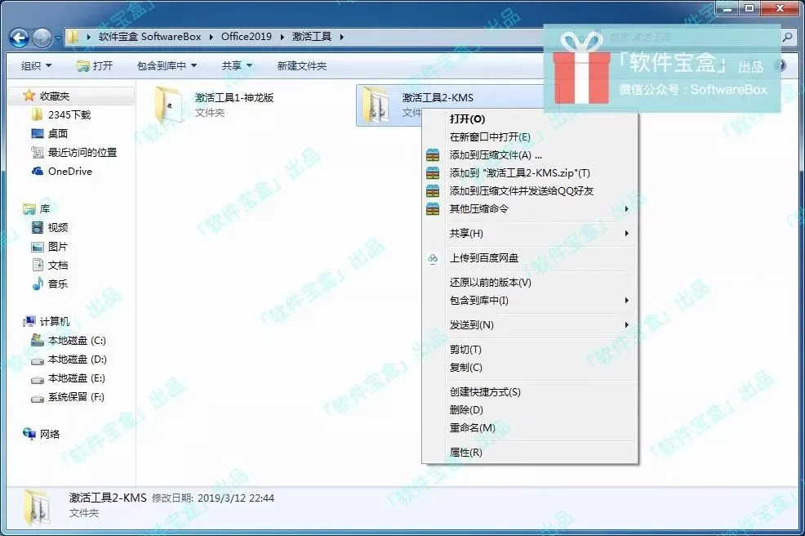
Task: Select the 激活工具 breadcrumb segment
Action: tap(312, 37)
